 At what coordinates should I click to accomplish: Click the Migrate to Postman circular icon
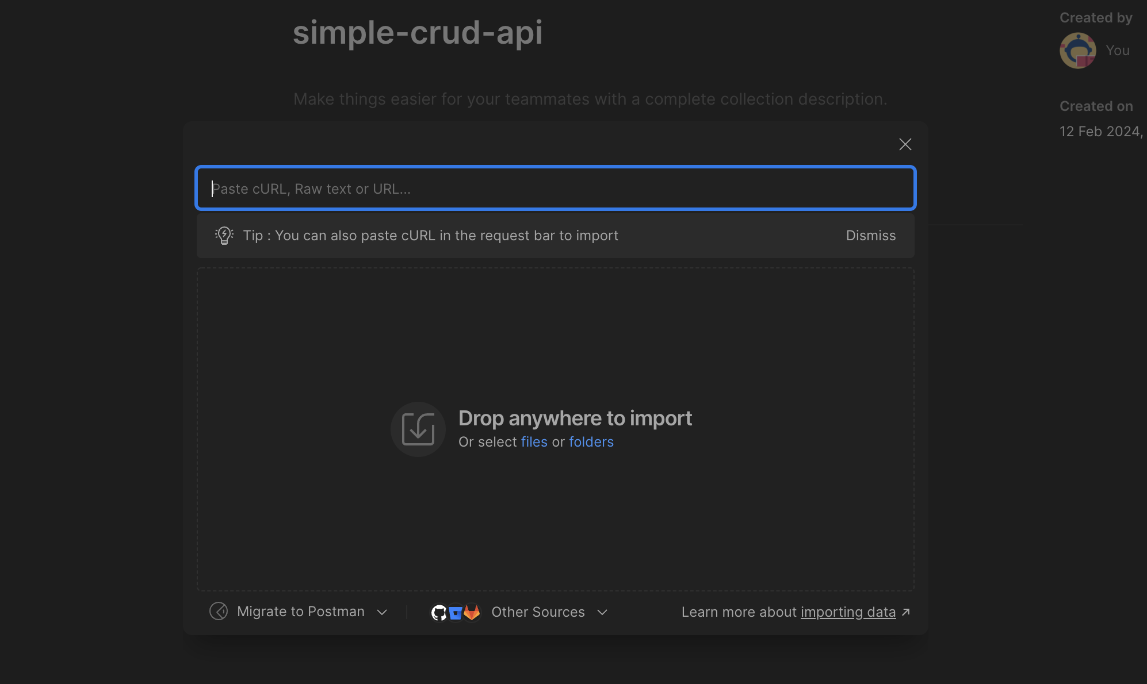(x=219, y=612)
